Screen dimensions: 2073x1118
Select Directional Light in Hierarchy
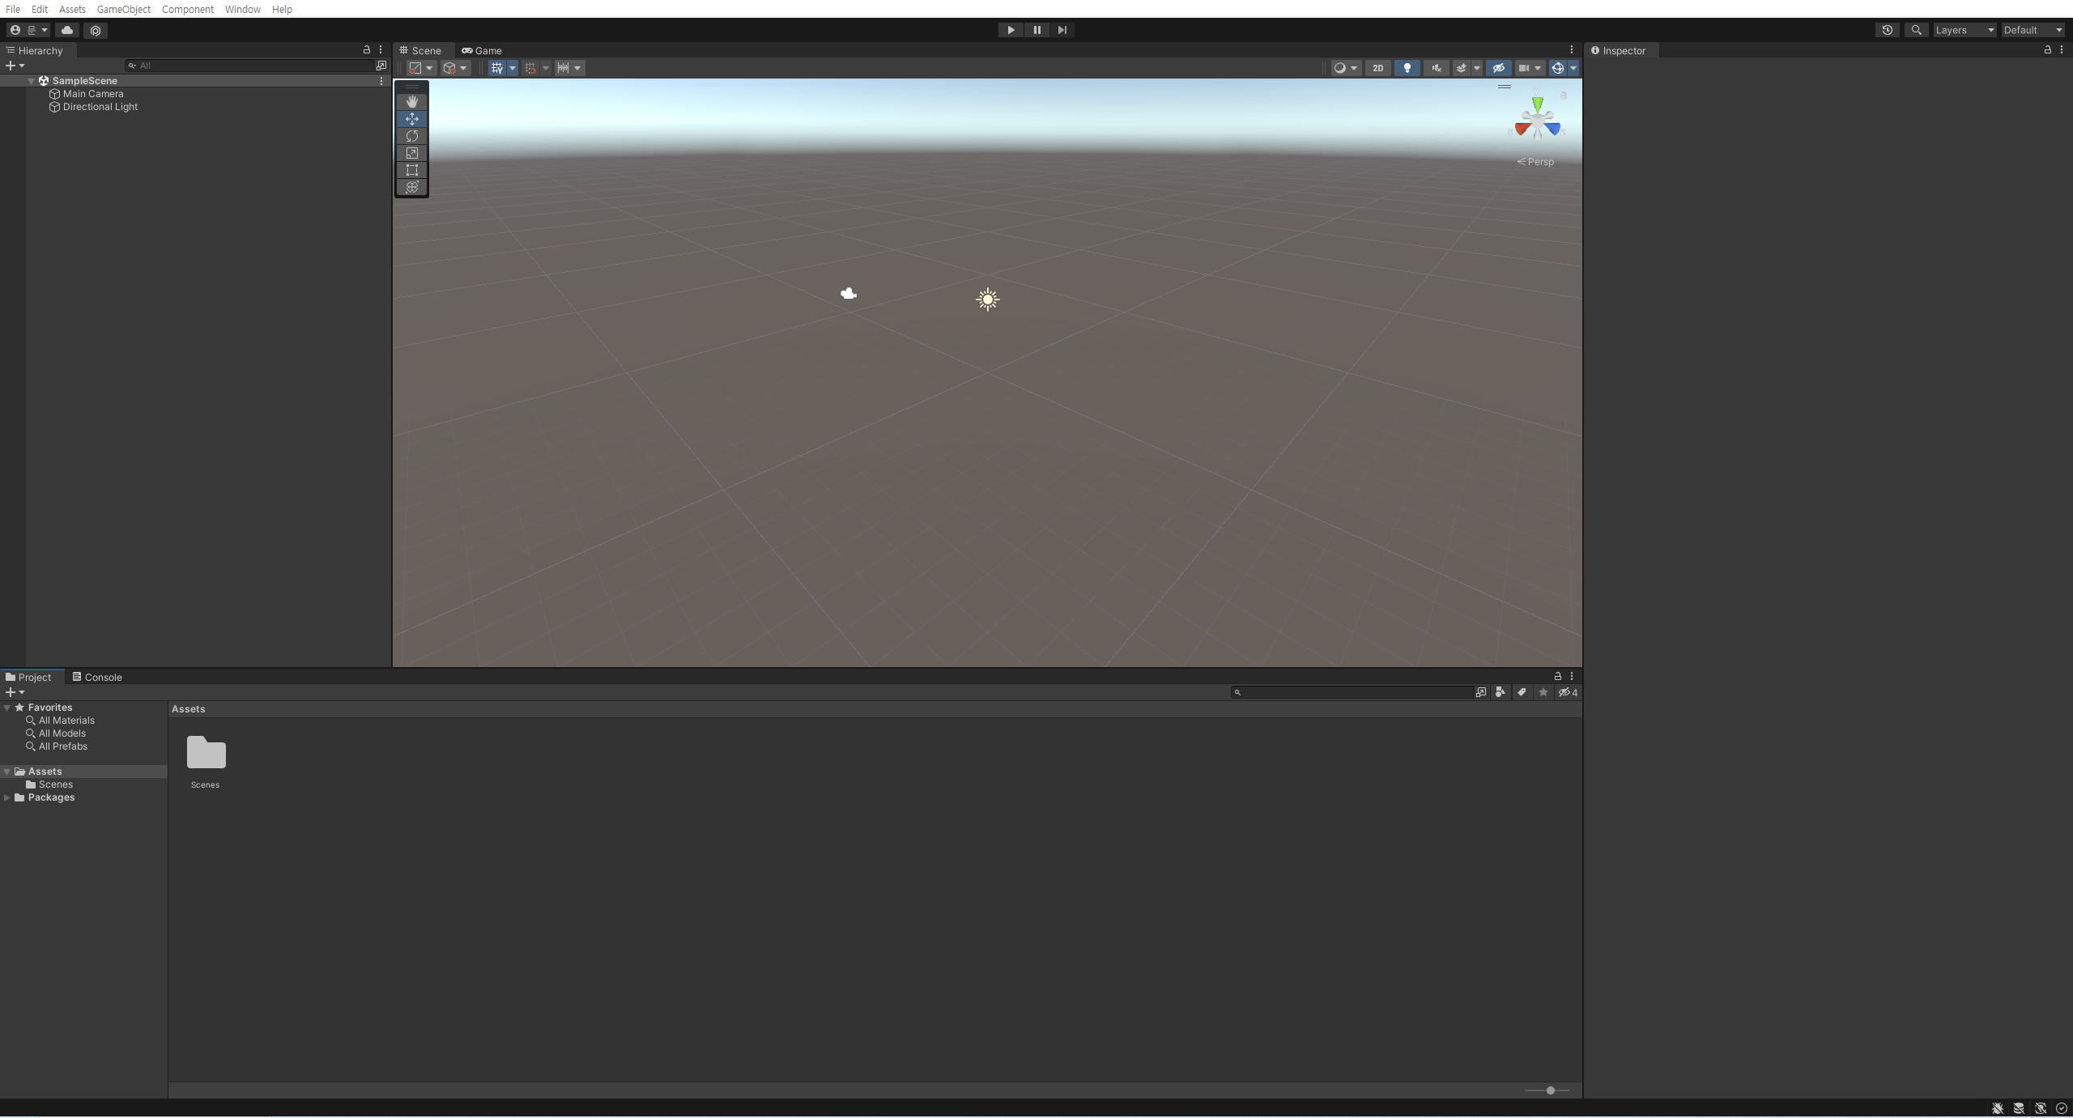tap(100, 107)
